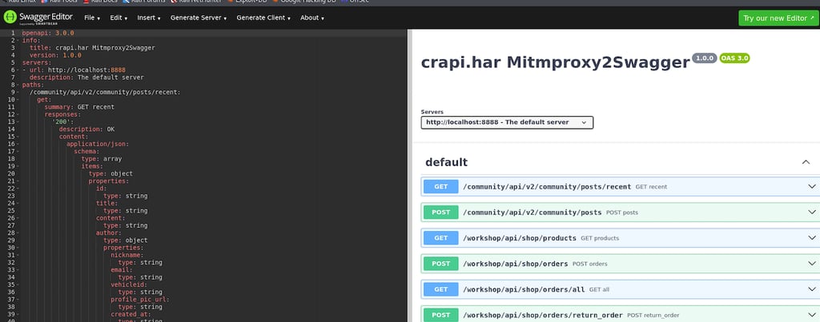The height and width of the screenshot is (322, 820).
Task: Click the /community/api/v2/community/posts/recent path text
Action: tap(547, 186)
